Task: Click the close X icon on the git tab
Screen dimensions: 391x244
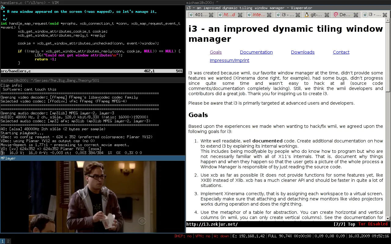Action: pos(326,15)
